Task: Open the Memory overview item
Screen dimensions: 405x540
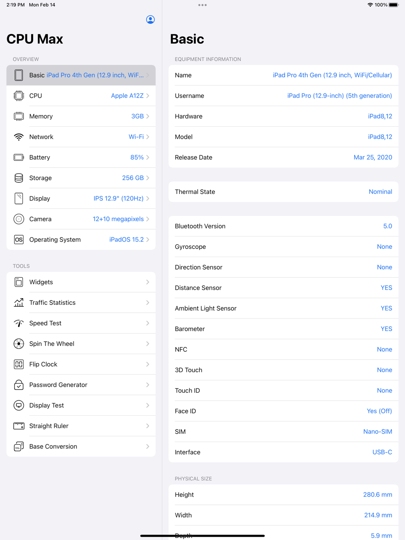Action: coord(81,117)
